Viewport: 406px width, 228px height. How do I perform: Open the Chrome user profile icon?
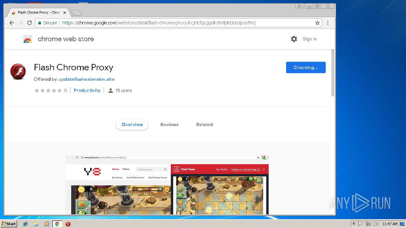coord(299,6)
